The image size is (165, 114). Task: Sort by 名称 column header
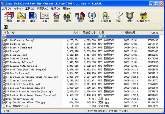coord(32,33)
